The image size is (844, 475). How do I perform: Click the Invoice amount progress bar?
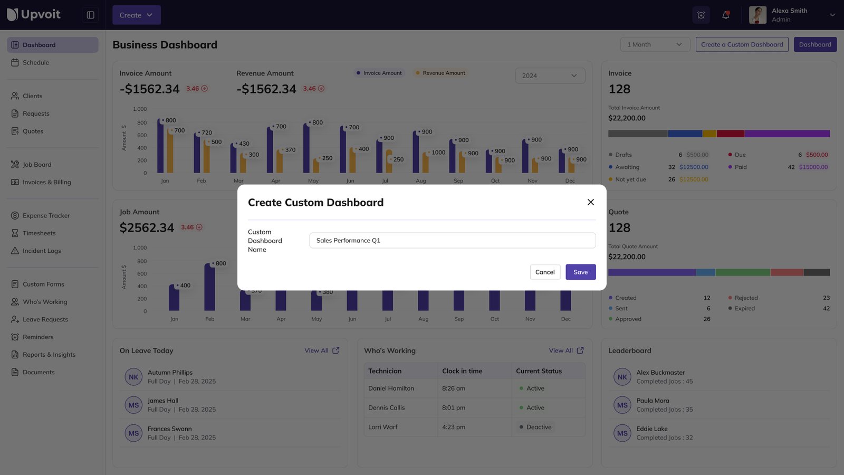tap(718, 134)
